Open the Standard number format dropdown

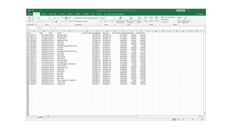pyautogui.click(x=113, y=18)
